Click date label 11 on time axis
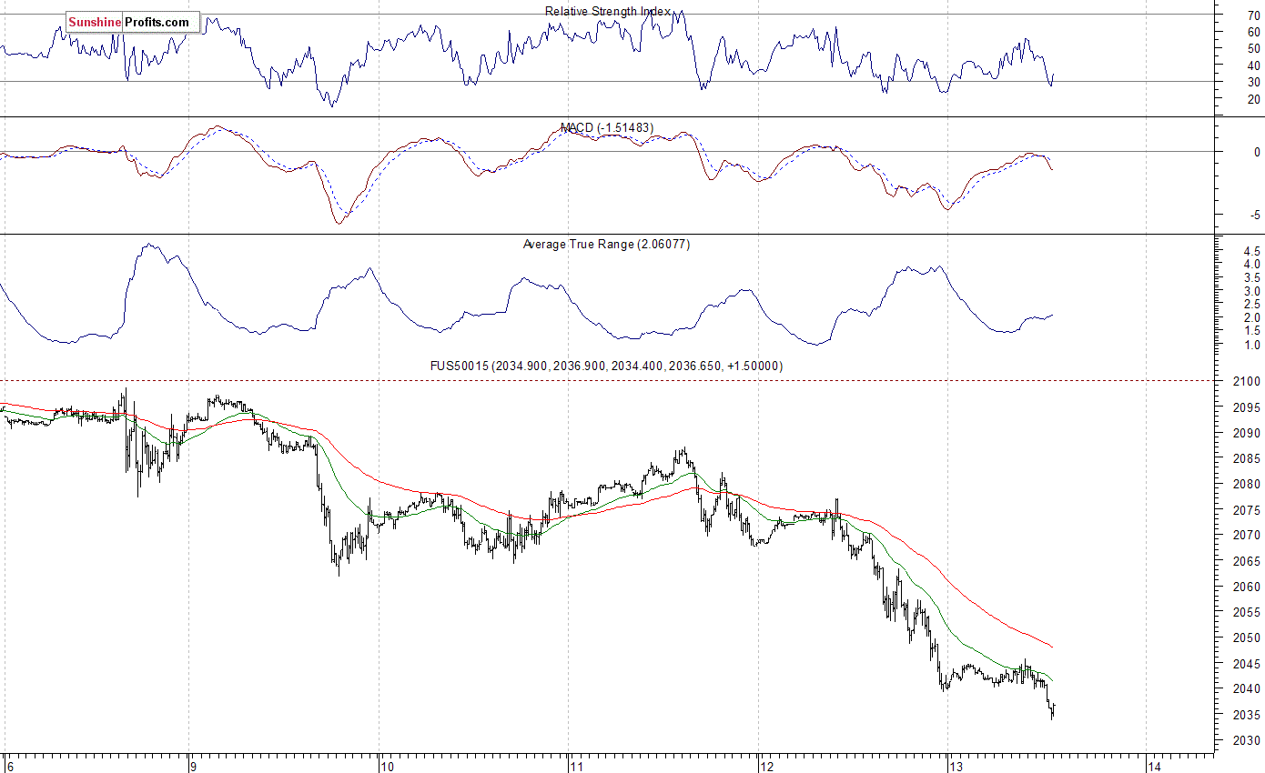This screenshot has height=773, width=1265. [575, 766]
